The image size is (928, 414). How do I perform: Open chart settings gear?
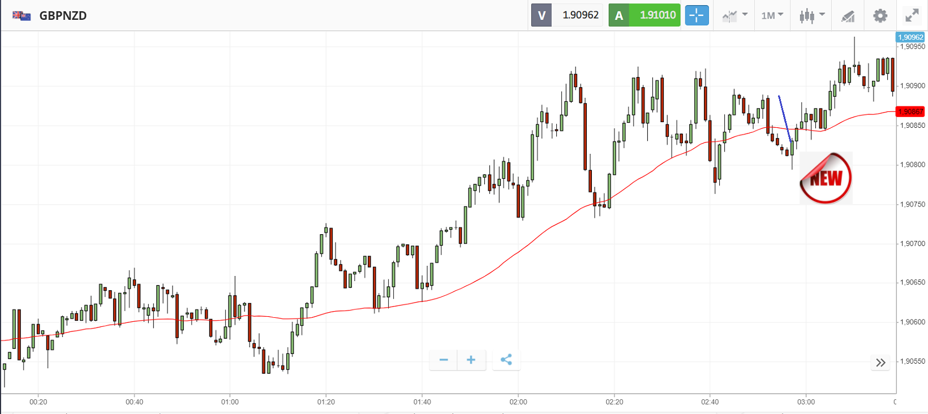880,16
